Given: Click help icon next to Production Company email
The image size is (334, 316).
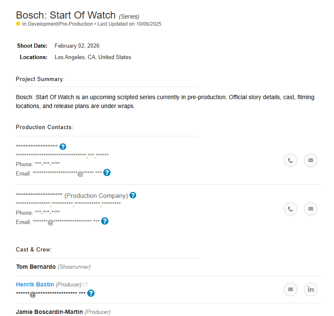Looking at the screenshot, I should pos(105,221).
